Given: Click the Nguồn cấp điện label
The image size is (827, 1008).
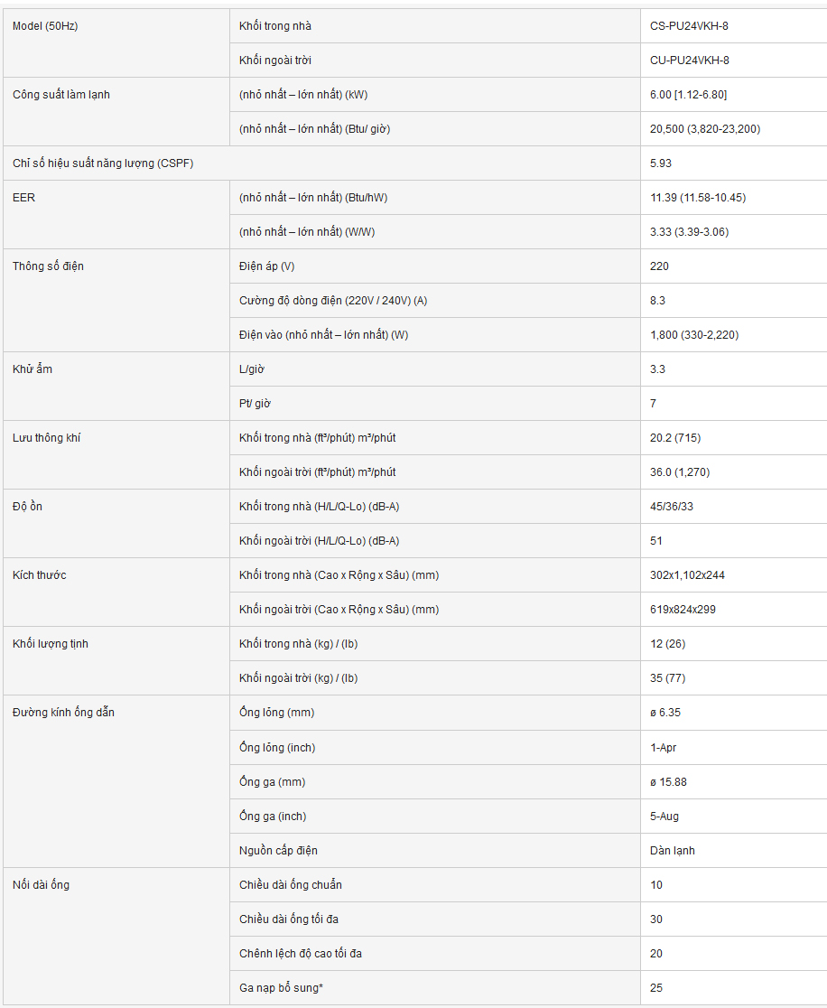Looking at the screenshot, I should tap(278, 851).
